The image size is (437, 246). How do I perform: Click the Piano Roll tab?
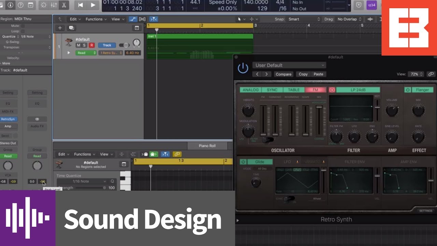[207, 146]
